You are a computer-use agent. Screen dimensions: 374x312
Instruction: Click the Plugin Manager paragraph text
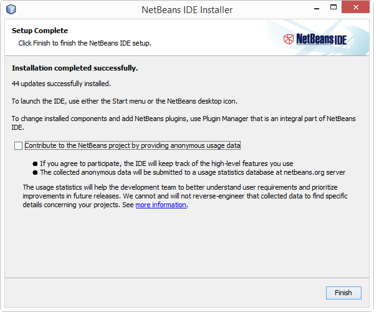184,123
